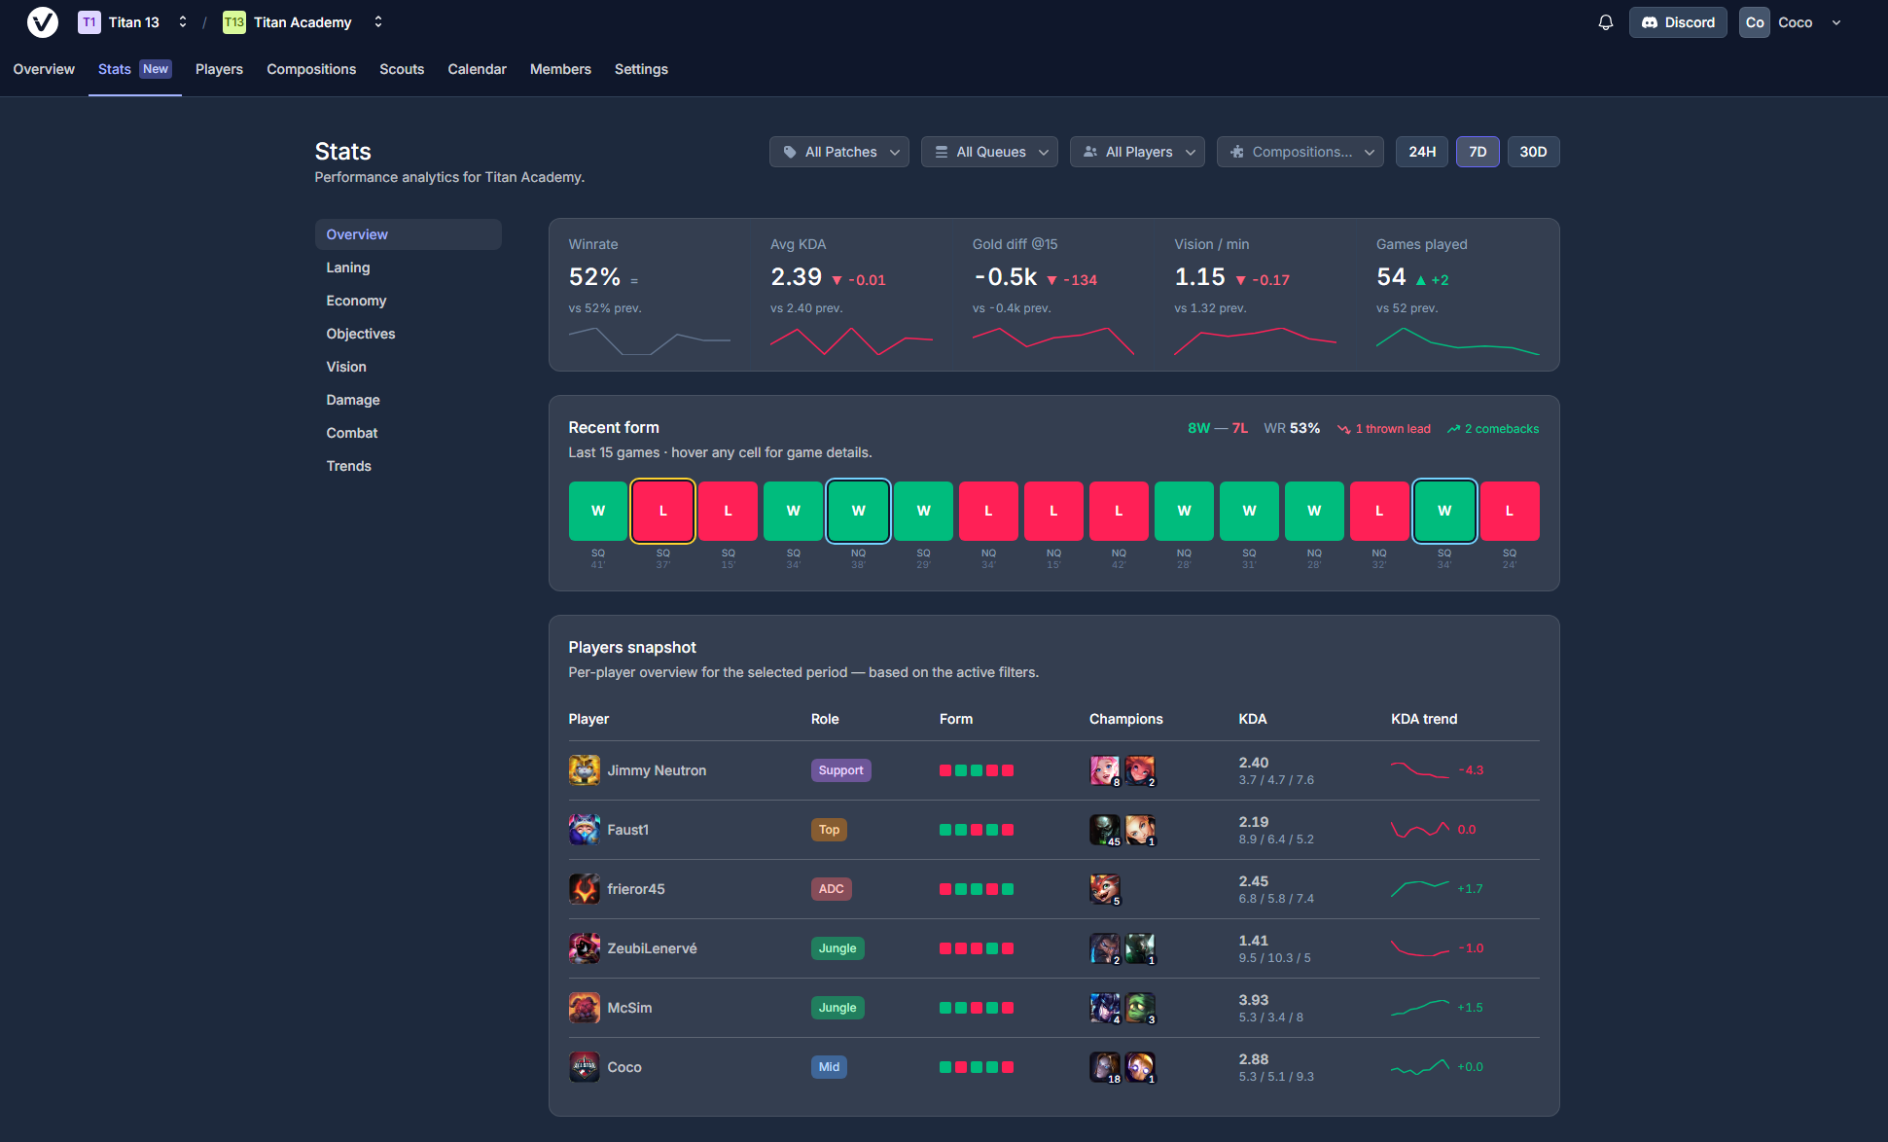
Task: Select the 24H time range
Action: click(1422, 152)
